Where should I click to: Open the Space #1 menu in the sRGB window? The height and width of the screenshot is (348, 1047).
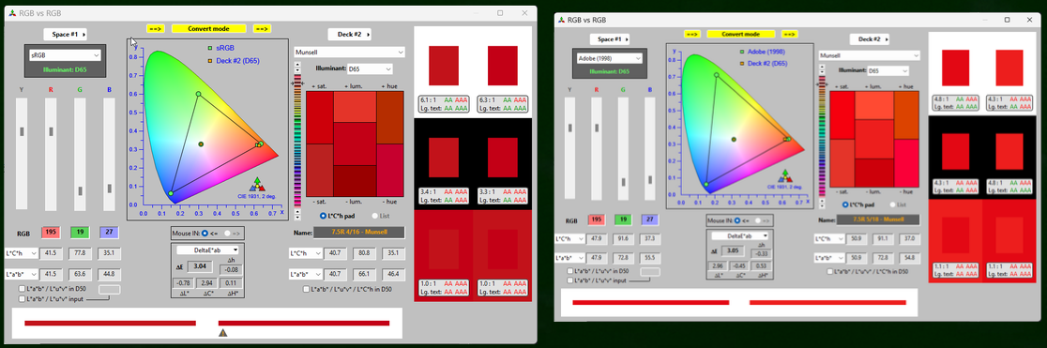point(65,34)
